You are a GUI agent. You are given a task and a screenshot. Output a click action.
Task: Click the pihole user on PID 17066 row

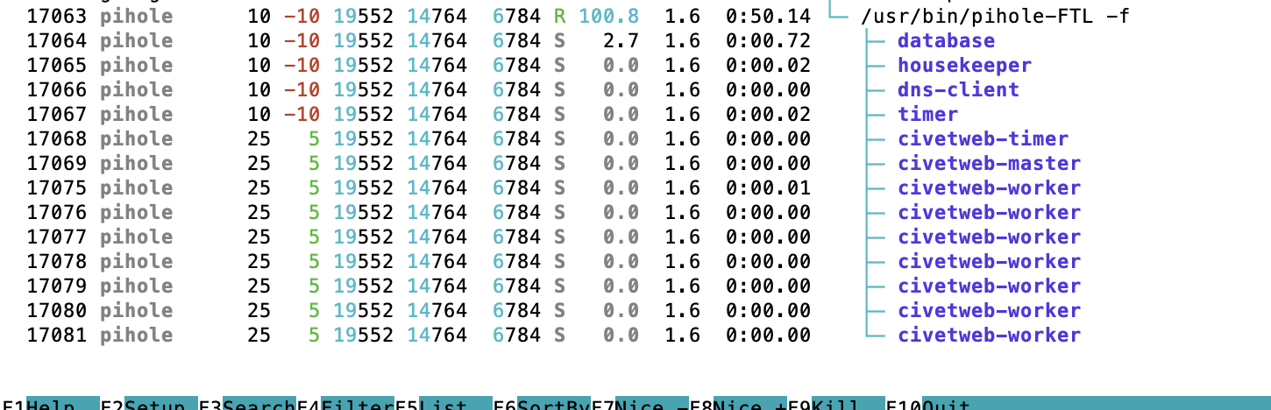point(136,89)
